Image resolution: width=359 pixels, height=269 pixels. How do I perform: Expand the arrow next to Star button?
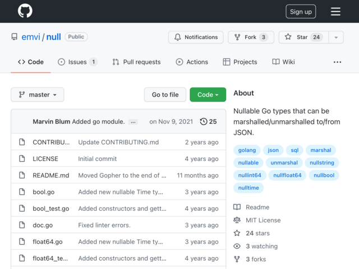click(x=336, y=38)
